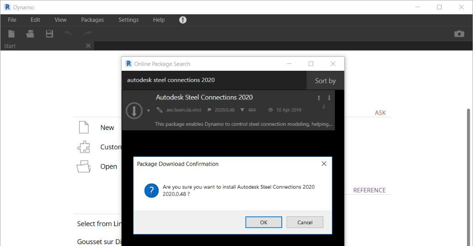This screenshot has height=246, width=473.
Task: Open the Select from Lin... sample file
Action: tap(99, 224)
